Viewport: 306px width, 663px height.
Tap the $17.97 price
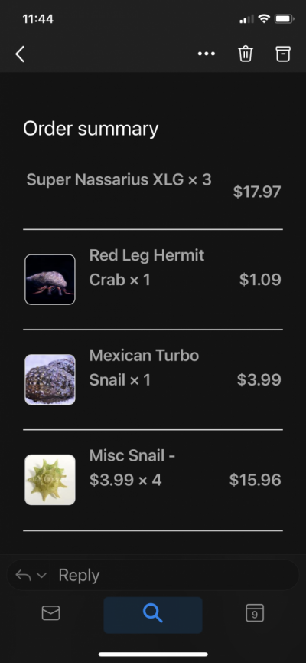point(256,192)
